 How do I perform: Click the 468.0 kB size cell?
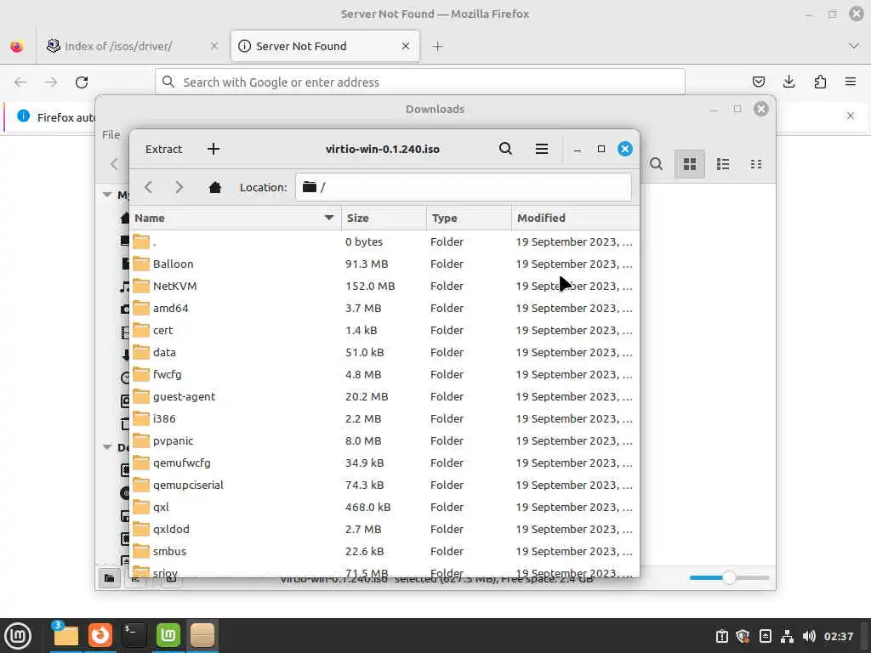pyautogui.click(x=367, y=508)
